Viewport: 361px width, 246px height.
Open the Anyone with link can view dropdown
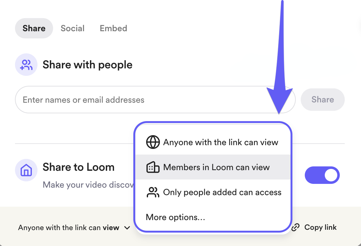tap(73, 228)
